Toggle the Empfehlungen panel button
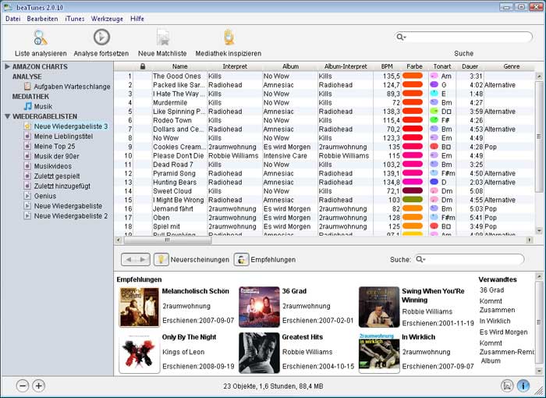The width and height of the screenshot is (546, 398). [x=242, y=259]
